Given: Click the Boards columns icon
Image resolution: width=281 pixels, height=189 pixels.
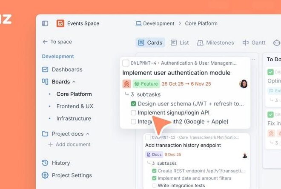Looking at the screenshot, I should (45, 81).
